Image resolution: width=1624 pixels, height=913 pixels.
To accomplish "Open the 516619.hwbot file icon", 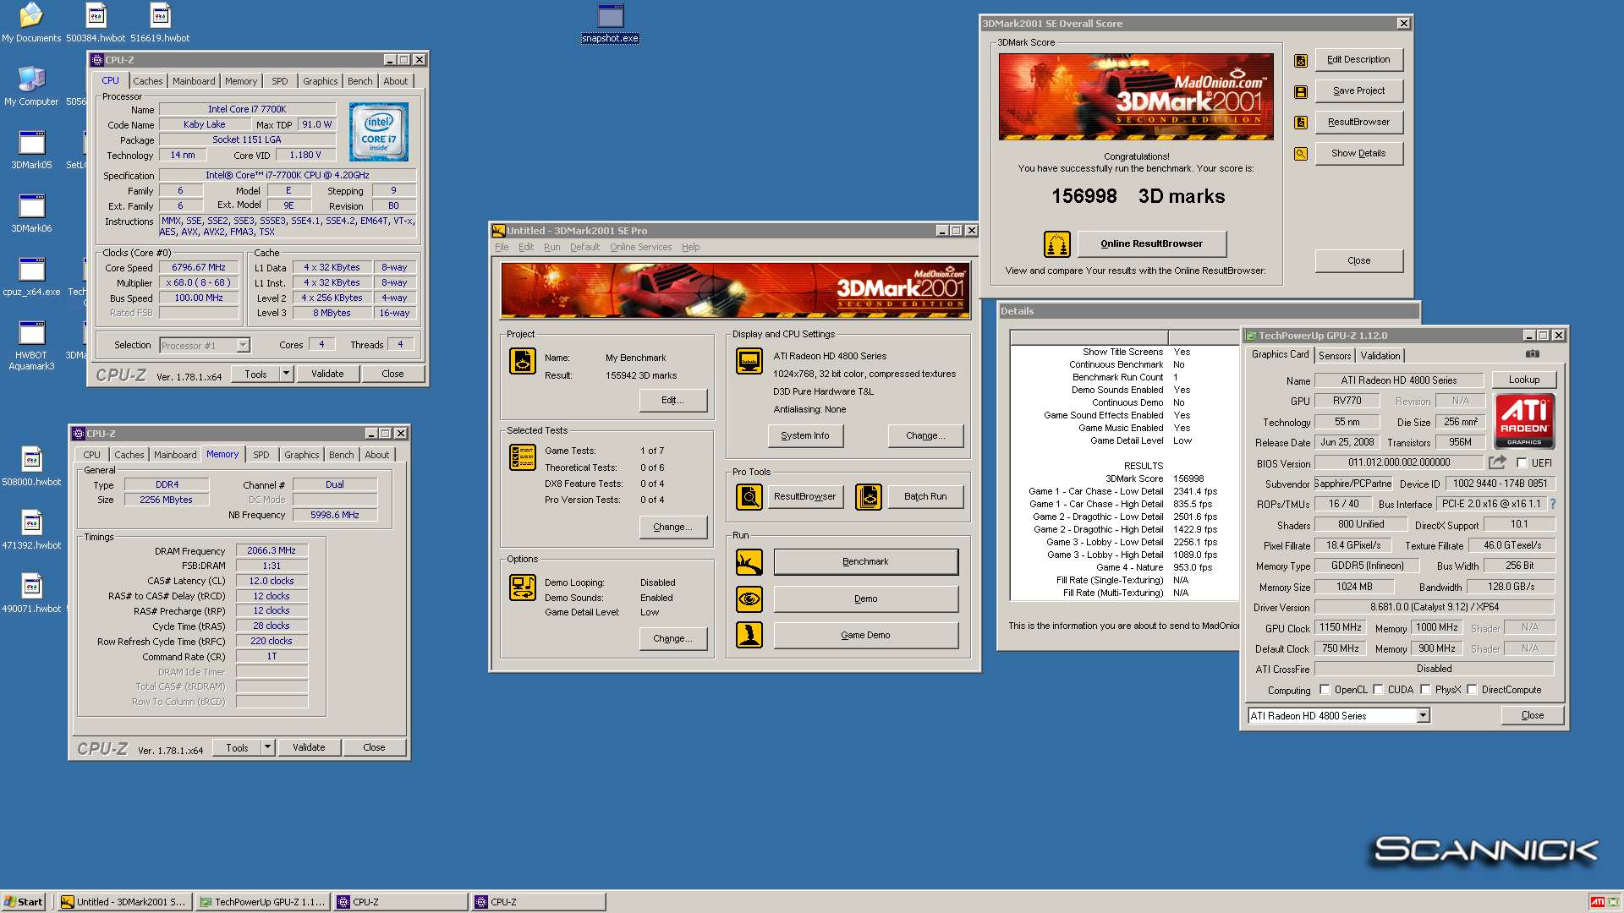I will (160, 23).
